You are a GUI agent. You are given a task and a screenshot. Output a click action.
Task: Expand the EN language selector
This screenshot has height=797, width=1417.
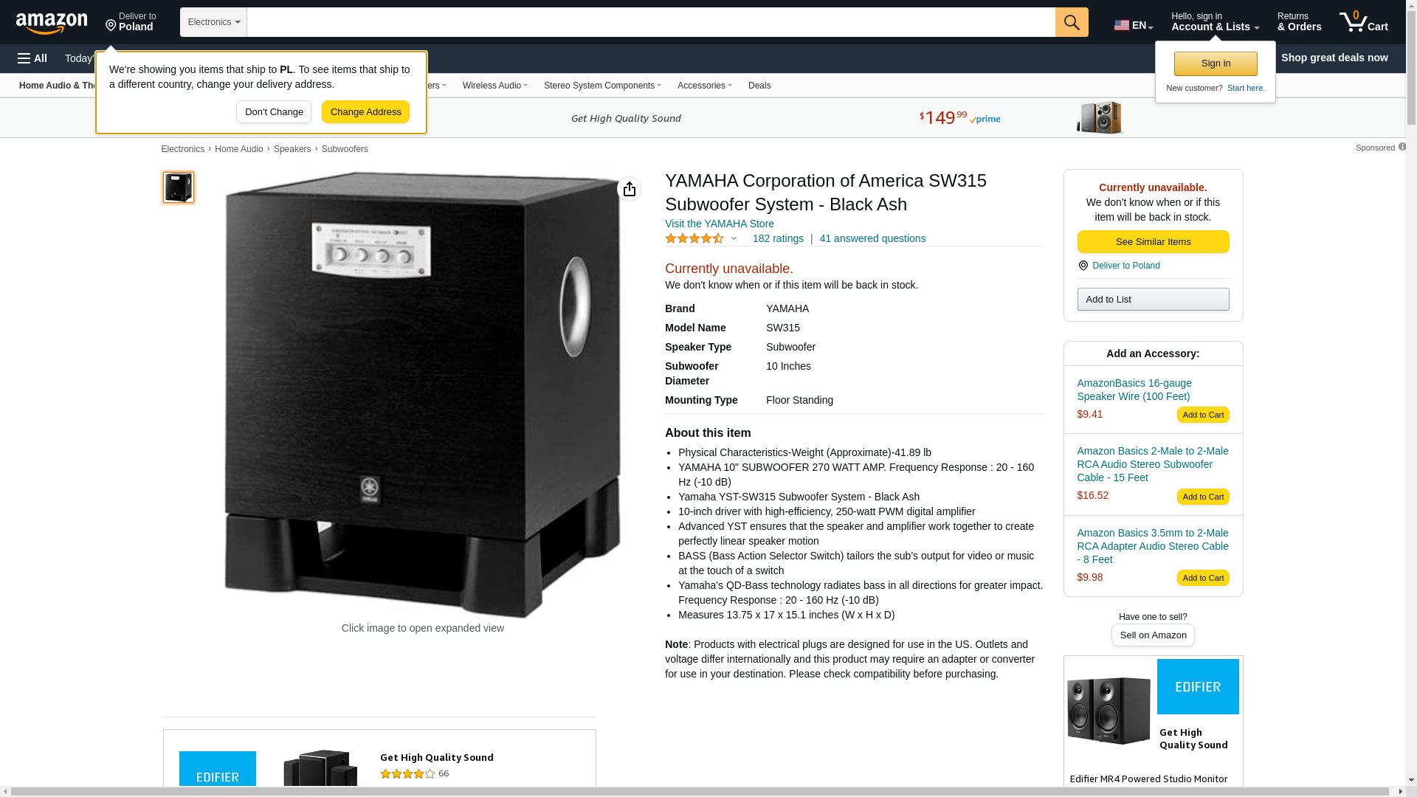[1134, 25]
